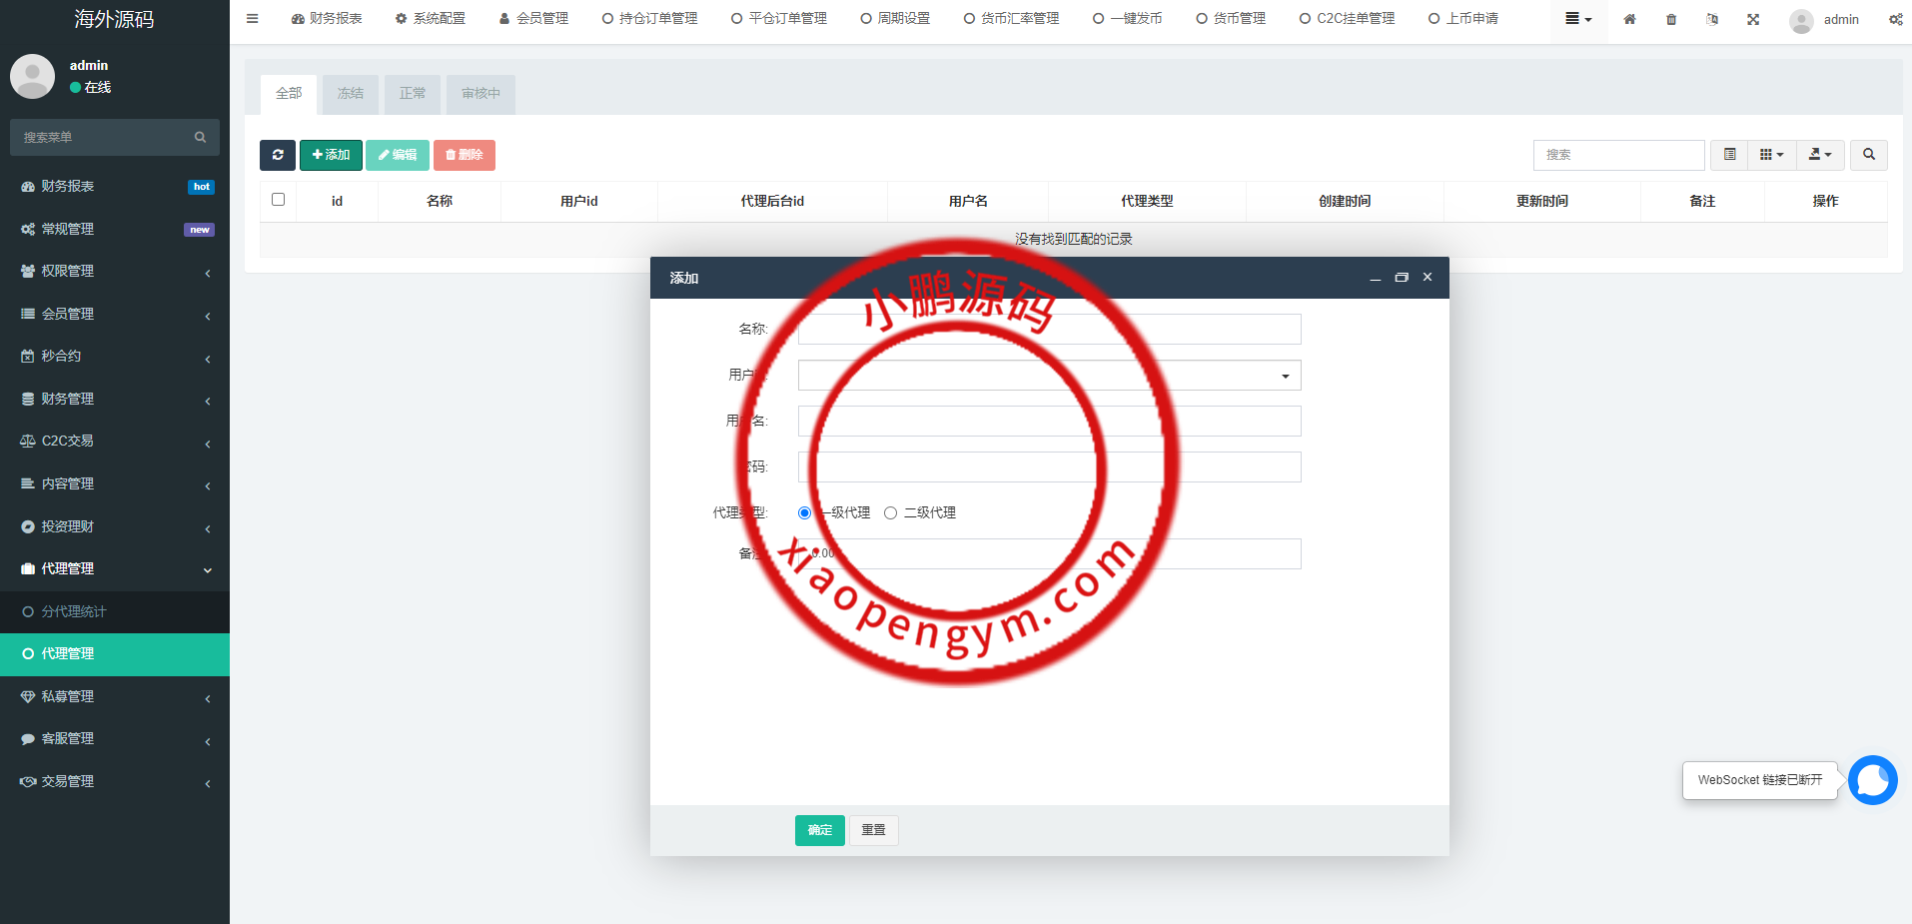
Task: Click the search magnifier button beside table tools
Action: click(1868, 155)
